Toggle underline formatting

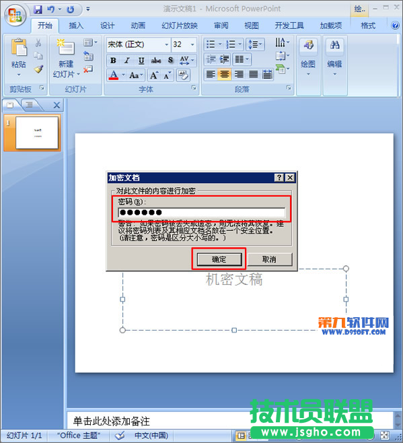pos(141,60)
